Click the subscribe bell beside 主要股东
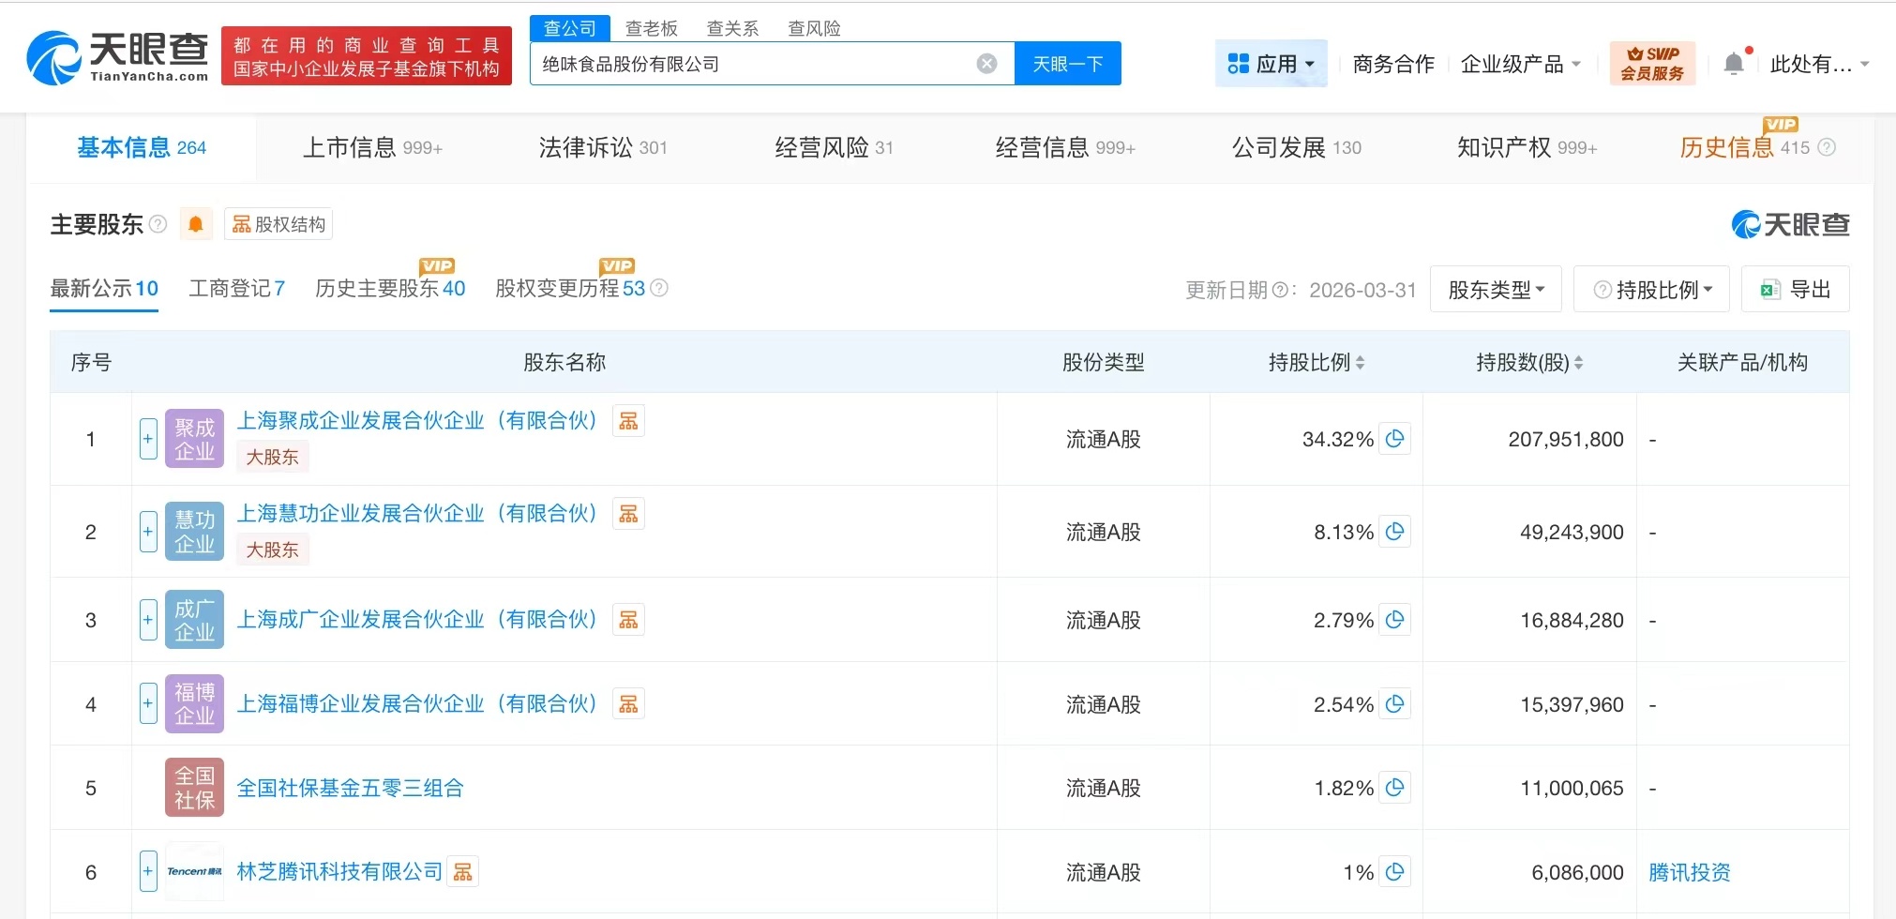 196,223
